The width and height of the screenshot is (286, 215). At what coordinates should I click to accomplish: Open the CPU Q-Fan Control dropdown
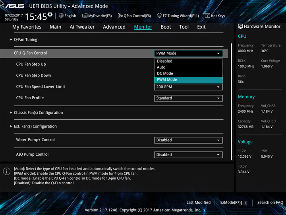pyautogui.click(x=188, y=53)
